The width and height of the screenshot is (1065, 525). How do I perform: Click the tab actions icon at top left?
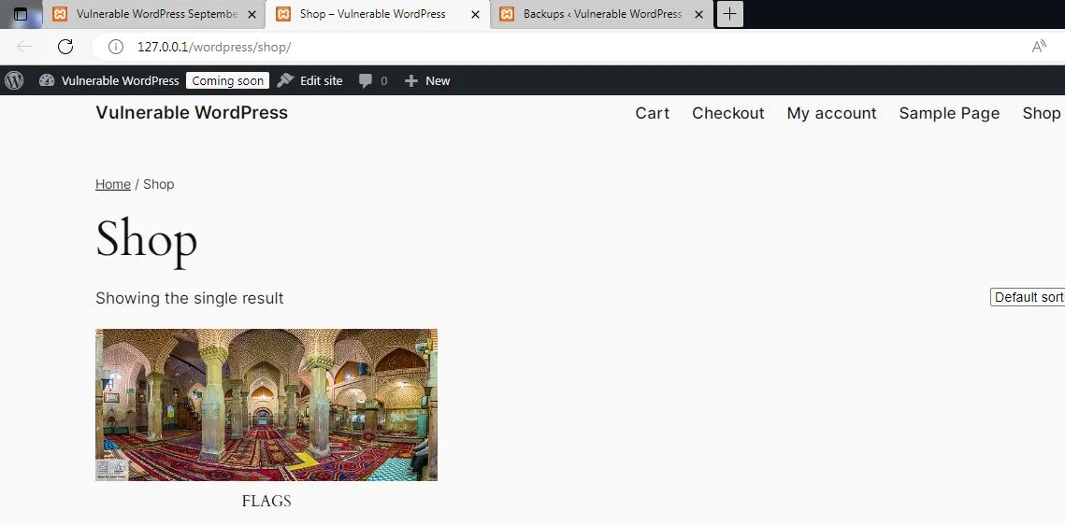tap(20, 14)
